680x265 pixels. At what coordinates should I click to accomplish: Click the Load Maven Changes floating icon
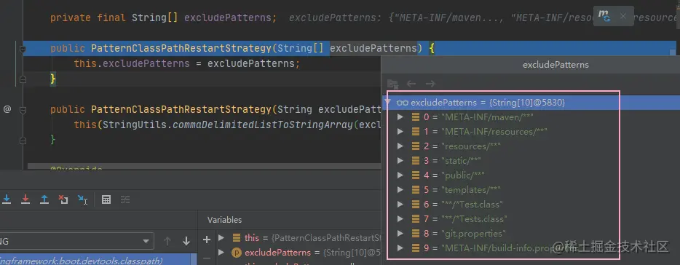click(604, 15)
